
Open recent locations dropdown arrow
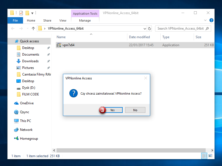pyautogui.click(x=27, y=28)
